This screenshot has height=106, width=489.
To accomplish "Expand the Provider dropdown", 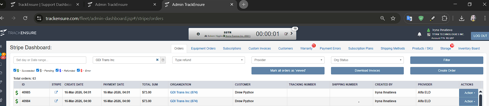I will point(288,60).
